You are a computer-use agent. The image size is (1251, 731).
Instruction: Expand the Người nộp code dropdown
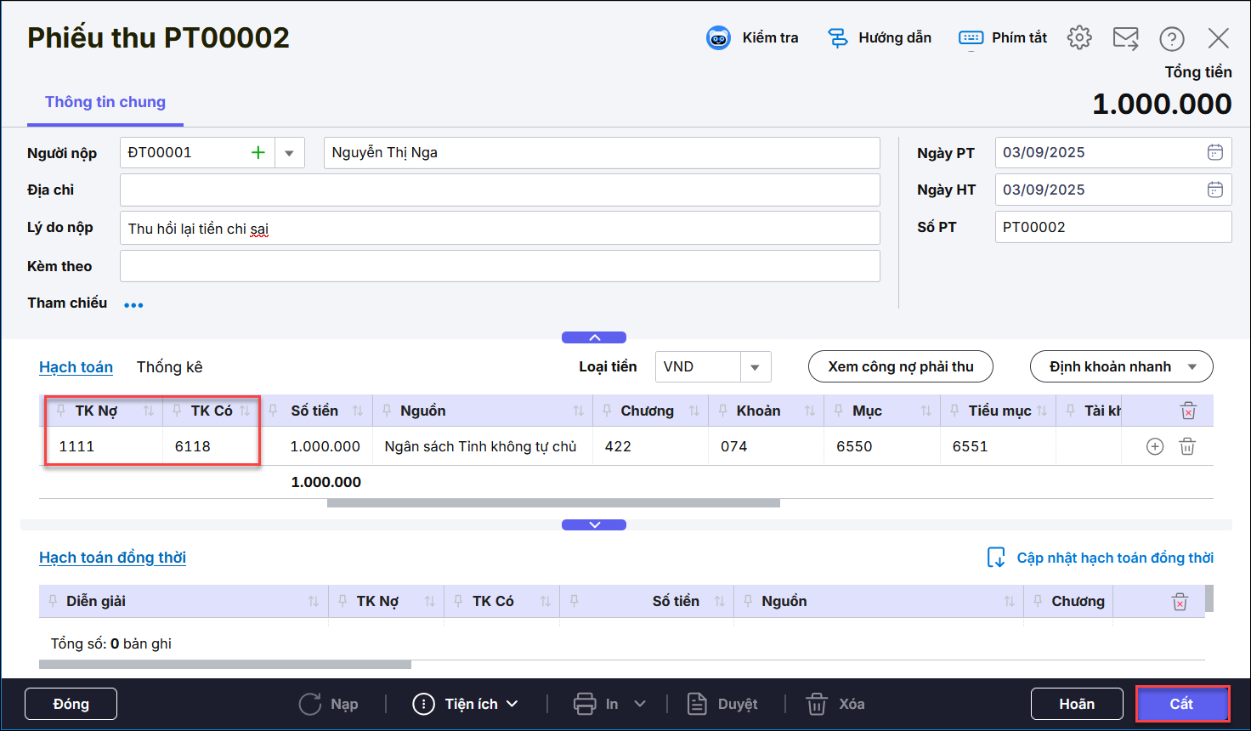(x=289, y=153)
